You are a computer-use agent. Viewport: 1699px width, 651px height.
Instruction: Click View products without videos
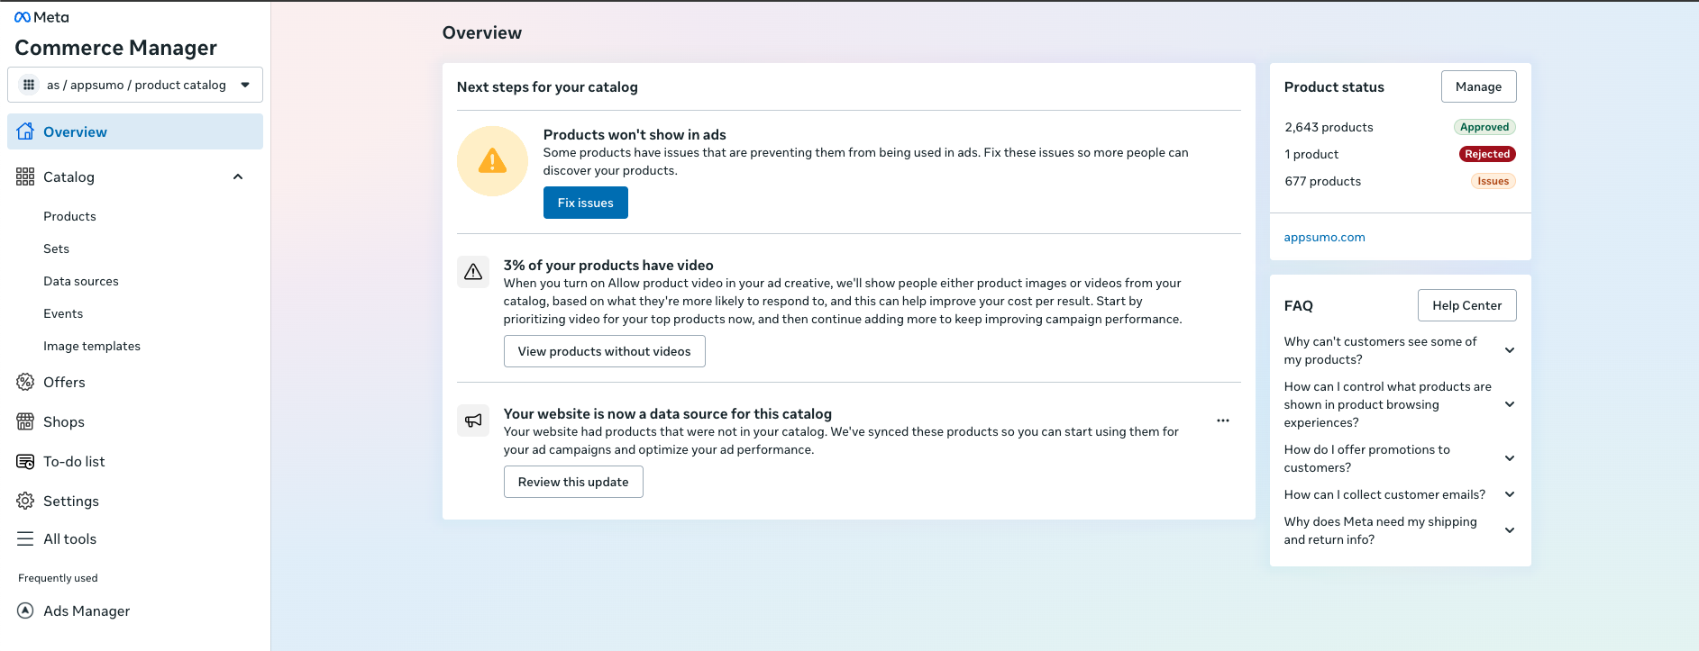(x=605, y=351)
